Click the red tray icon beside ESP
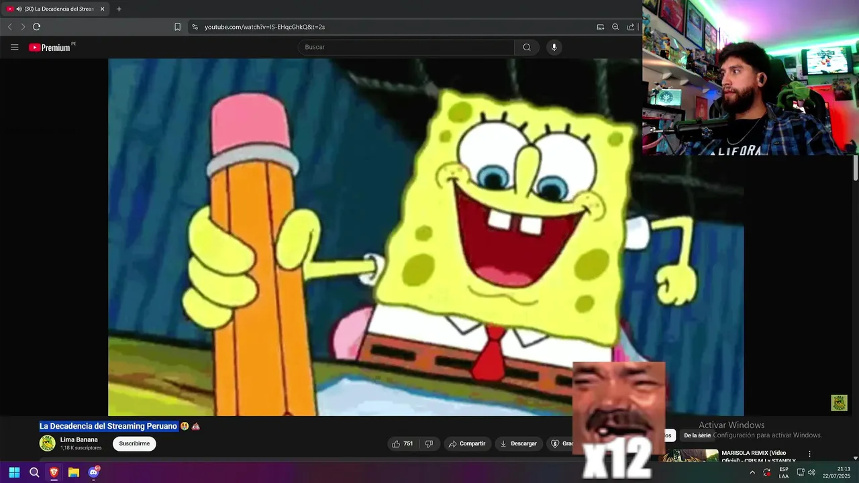This screenshot has height=483, width=859. [x=767, y=472]
